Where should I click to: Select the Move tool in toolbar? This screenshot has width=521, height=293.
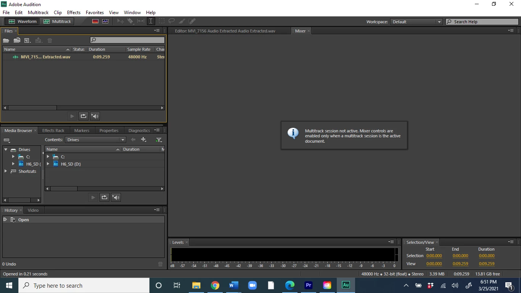pyautogui.click(x=121, y=21)
